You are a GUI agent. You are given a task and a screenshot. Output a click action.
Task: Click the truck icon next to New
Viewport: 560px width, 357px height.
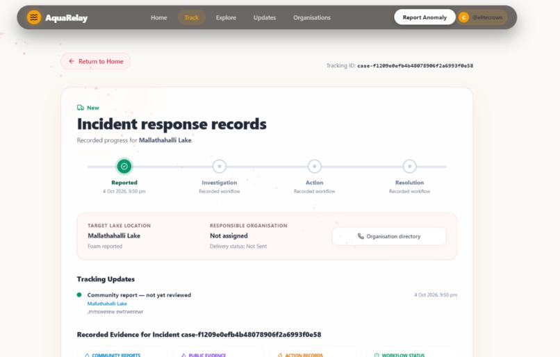(81, 108)
